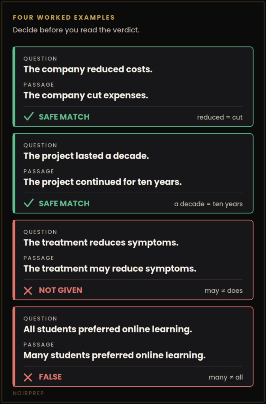Click the green checkmark beside first SAFE MATCH
266x404 pixels.
click(28, 117)
